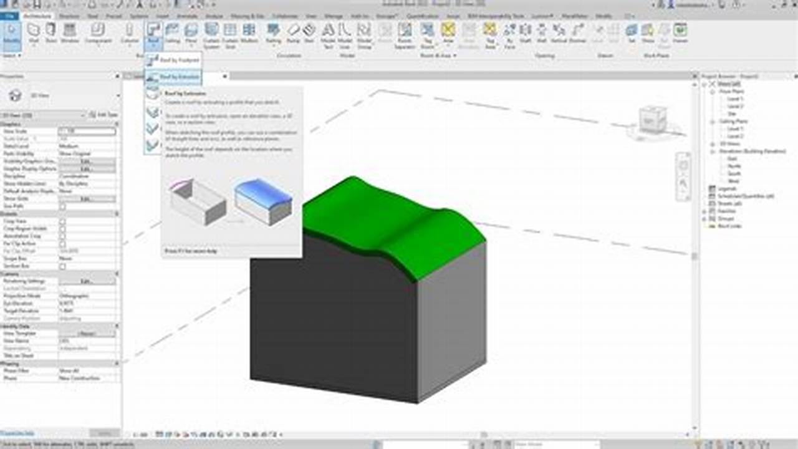Activate the Railing tool
798x449 pixels.
[272, 31]
